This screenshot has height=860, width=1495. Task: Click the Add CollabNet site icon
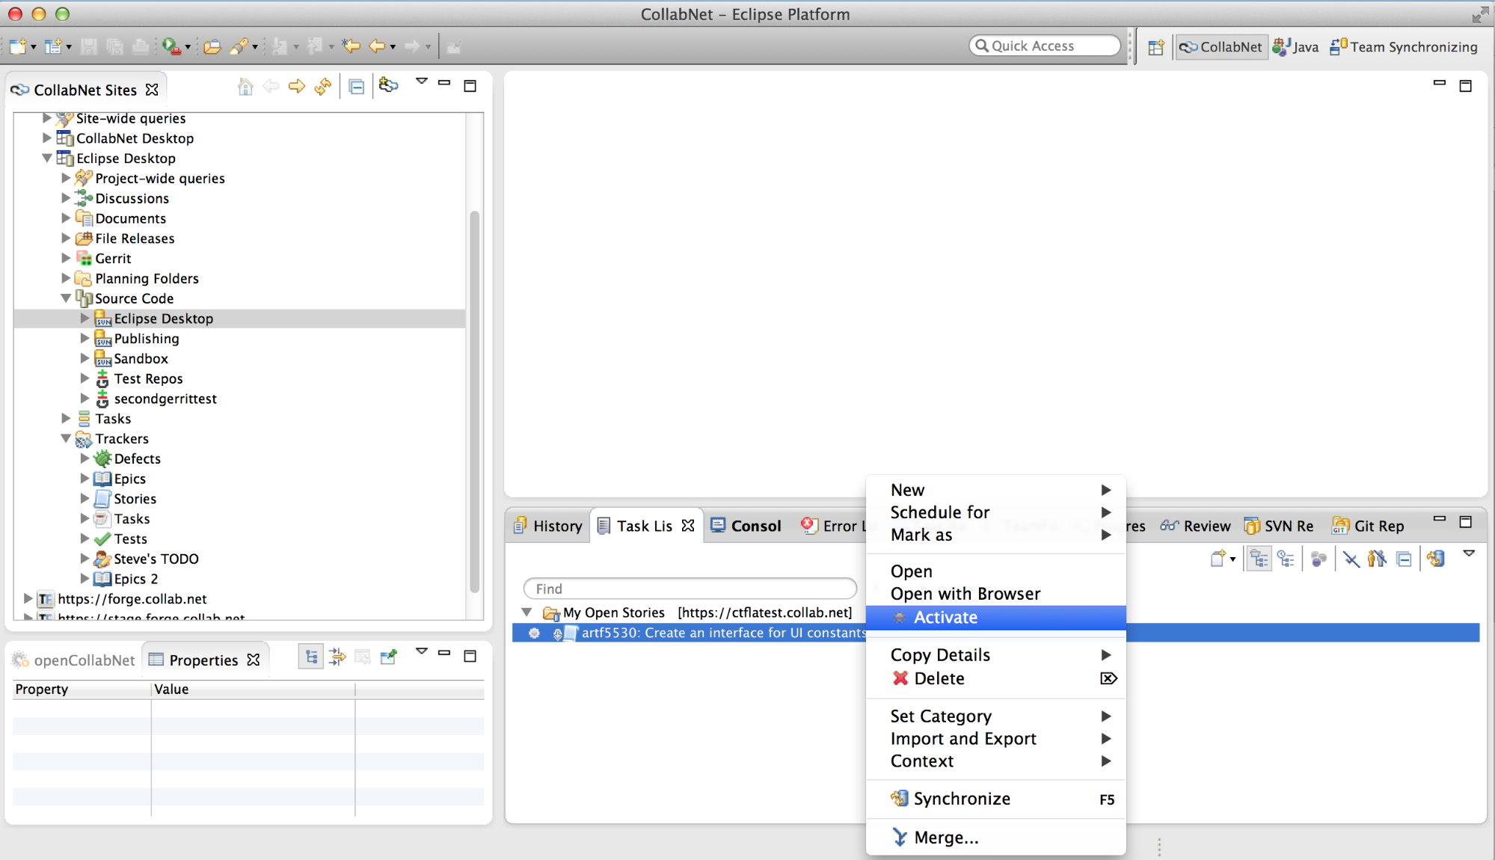(x=388, y=86)
